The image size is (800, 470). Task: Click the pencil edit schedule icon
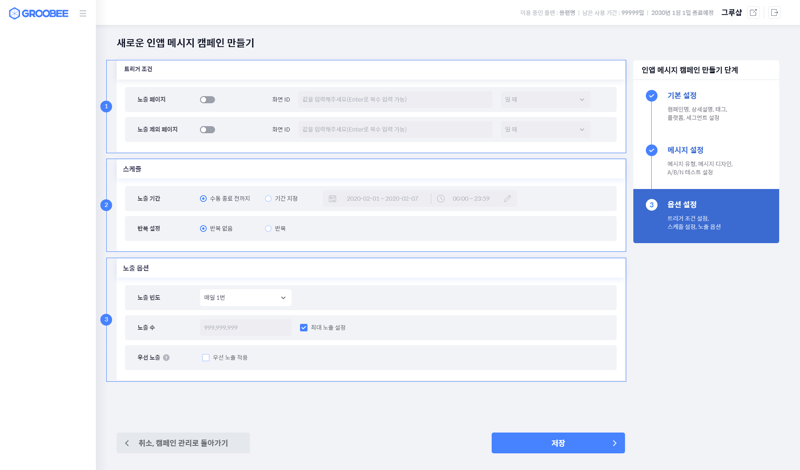click(507, 199)
